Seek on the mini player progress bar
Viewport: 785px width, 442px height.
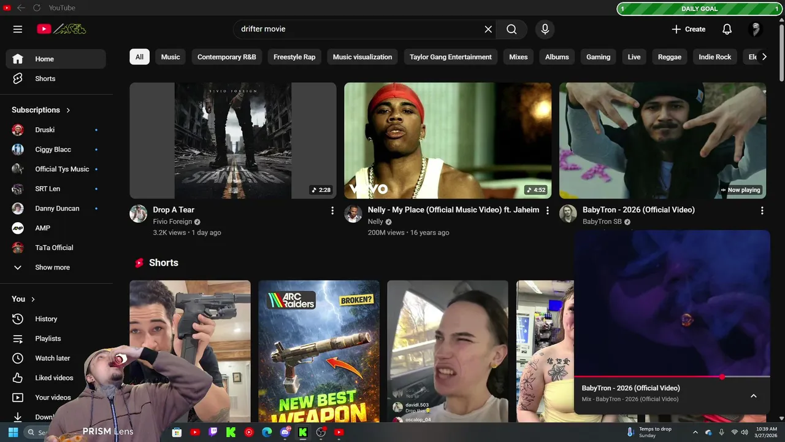[x=672, y=376]
